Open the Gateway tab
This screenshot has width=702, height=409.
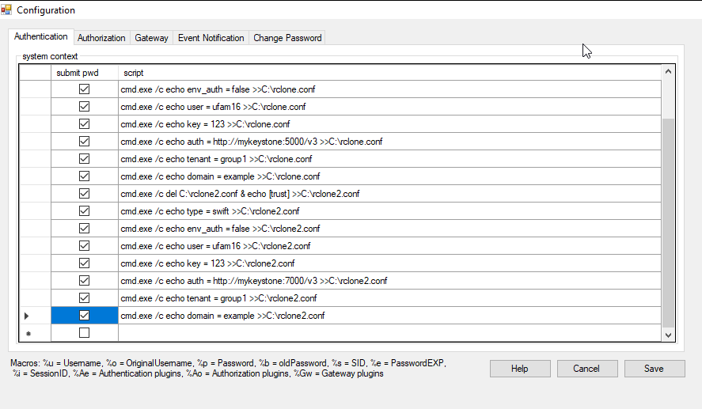(151, 38)
